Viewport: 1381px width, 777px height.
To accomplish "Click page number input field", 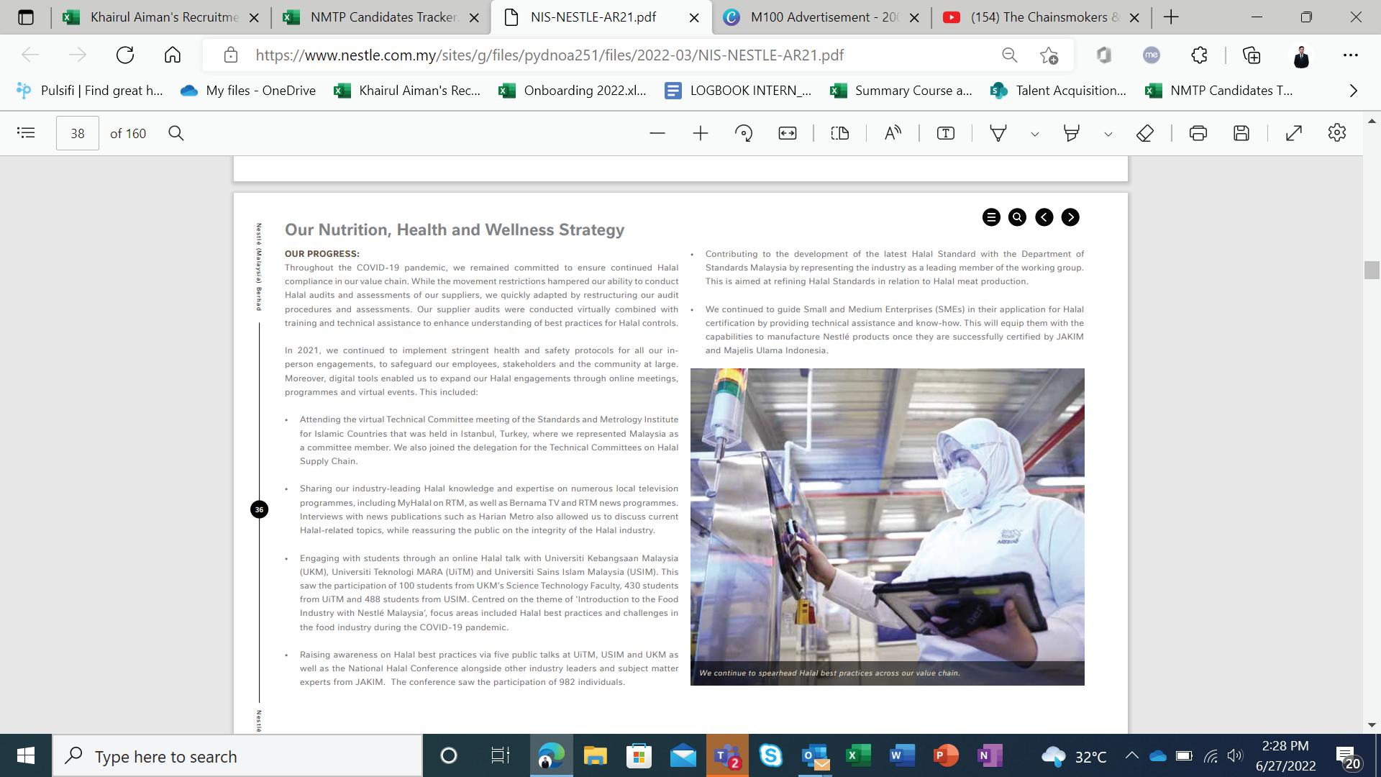I will [78, 133].
